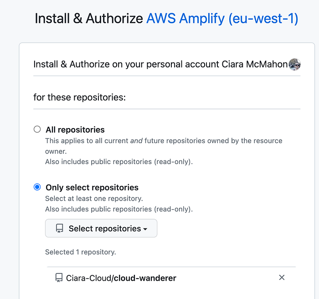
Task: Click the read-only note under All repositories
Action: 118,162
